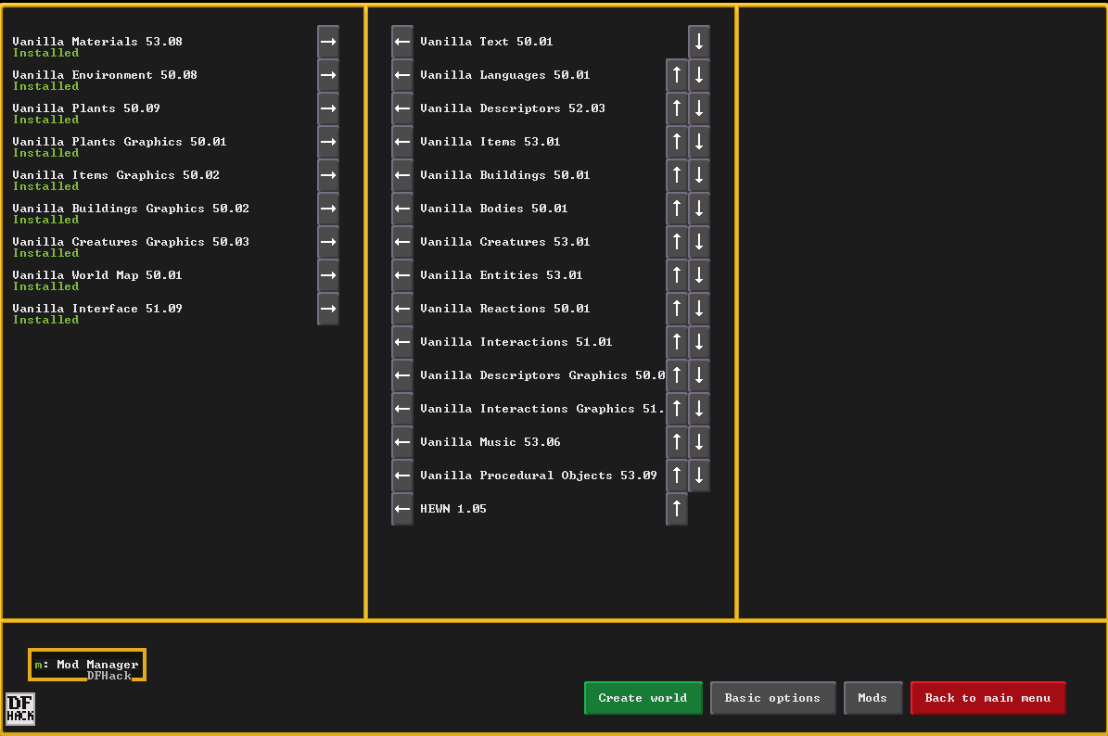Move Vanilla Reactions 50.01 up
The height and width of the screenshot is (736, 1108).
[677, 309]
